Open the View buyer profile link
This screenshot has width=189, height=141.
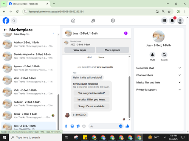coord(105,67)
